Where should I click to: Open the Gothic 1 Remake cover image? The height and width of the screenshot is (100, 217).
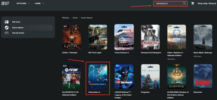click(x=71, y=37)
